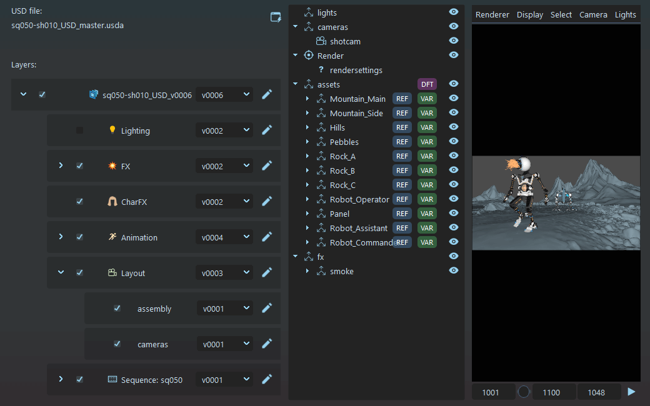Viewport: 650px width, 406px height.
Task: Enable the Lighting layer checkbox
Action: point(79,131)
